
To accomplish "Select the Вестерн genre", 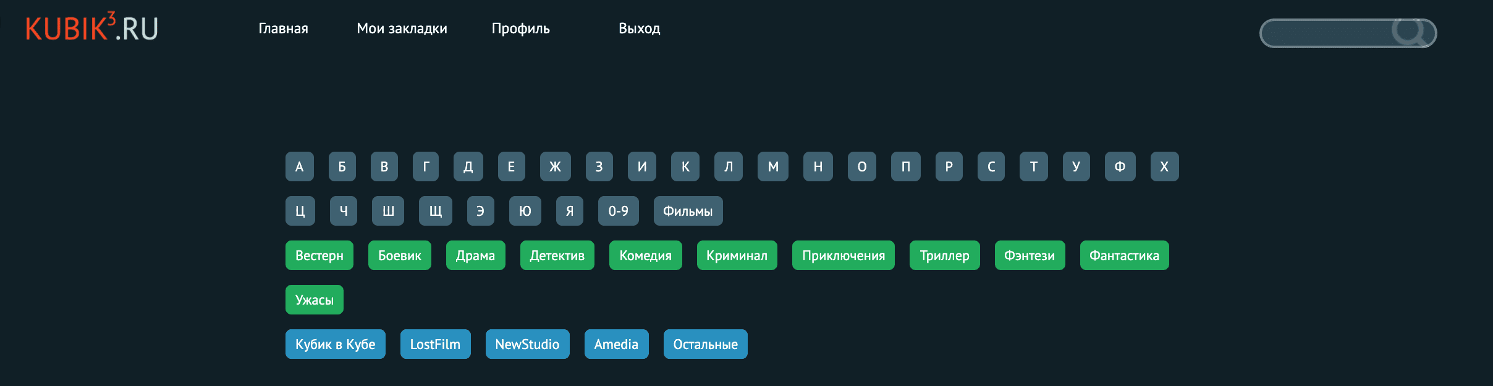I will tap(319, 255).
